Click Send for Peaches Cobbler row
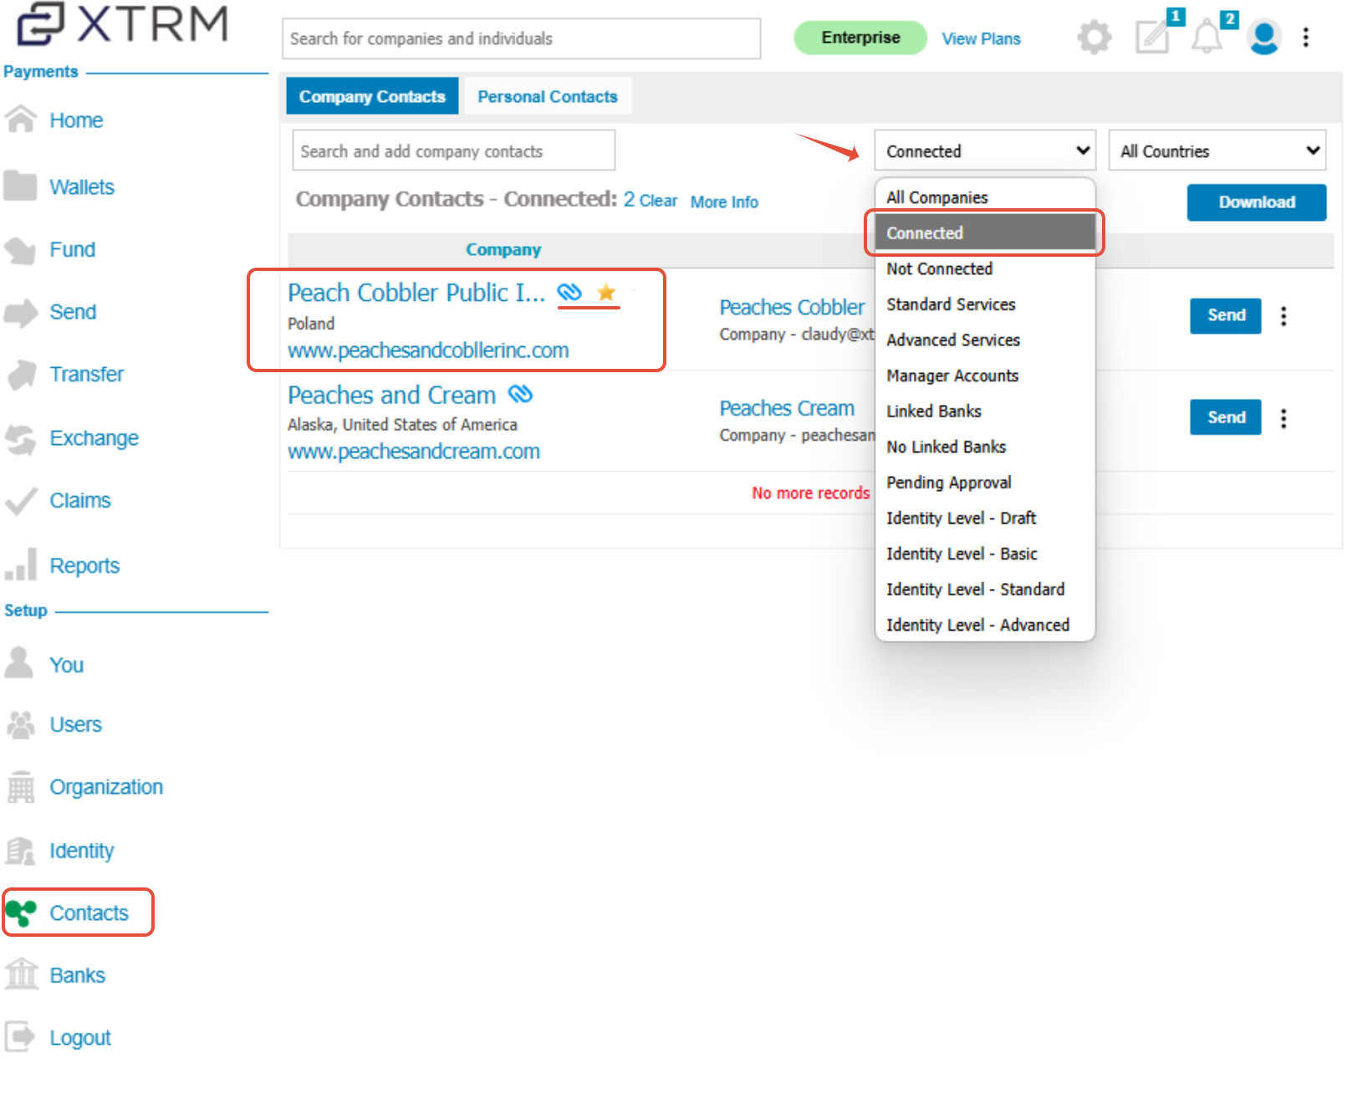 tap(1226, 315)
